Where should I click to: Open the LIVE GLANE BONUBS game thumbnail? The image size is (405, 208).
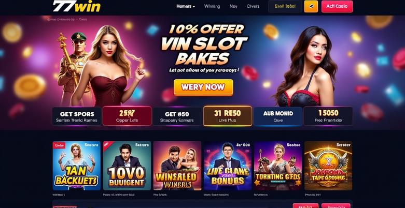tap(228, 166)
